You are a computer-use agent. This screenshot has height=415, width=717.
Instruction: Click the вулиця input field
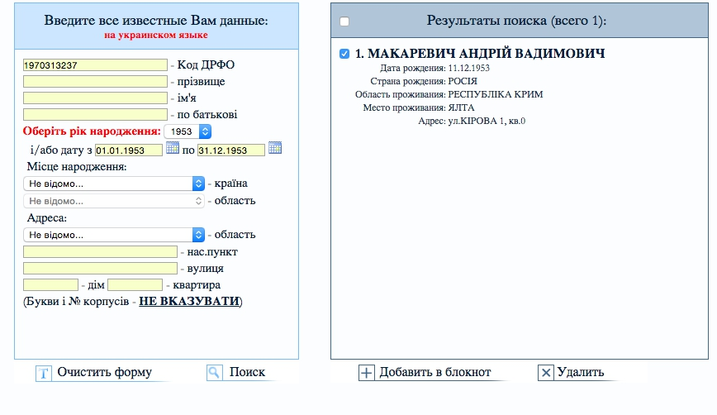100,269
